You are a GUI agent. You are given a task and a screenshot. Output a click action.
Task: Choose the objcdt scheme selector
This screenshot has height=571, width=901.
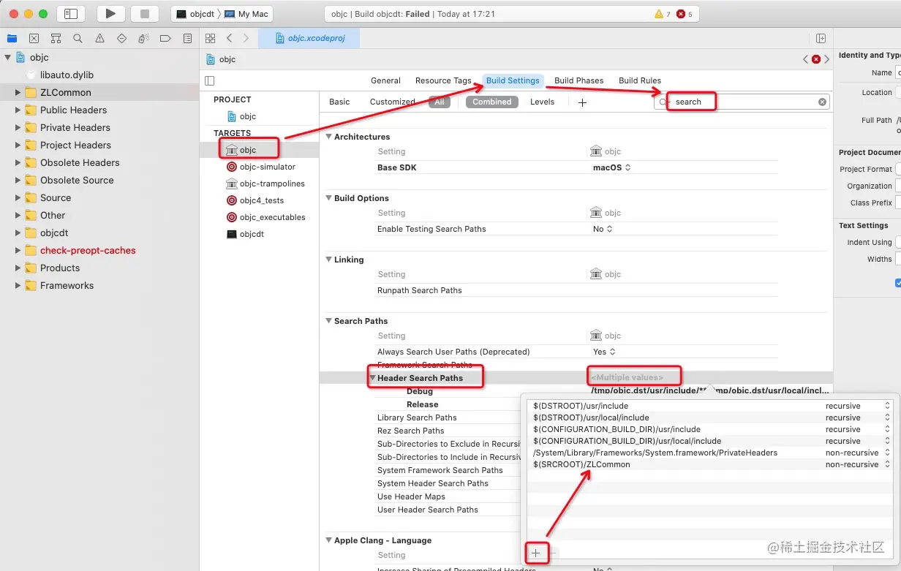[x=195, y=14]
